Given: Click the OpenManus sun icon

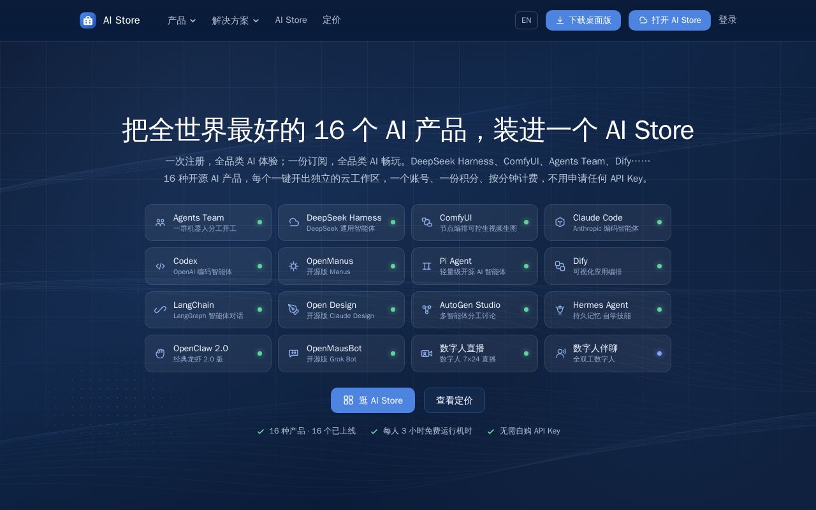Looking at the screenshot, I should click(293, 266).
